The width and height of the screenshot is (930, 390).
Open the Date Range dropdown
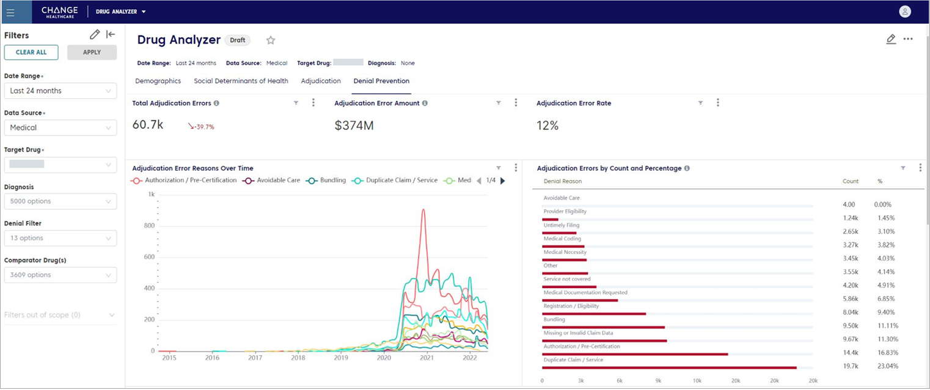(60, 91)
